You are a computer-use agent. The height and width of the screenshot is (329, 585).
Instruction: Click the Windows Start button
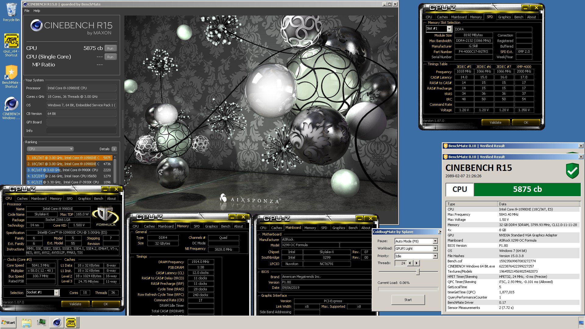pyautogui.click(x=9, y=323)
